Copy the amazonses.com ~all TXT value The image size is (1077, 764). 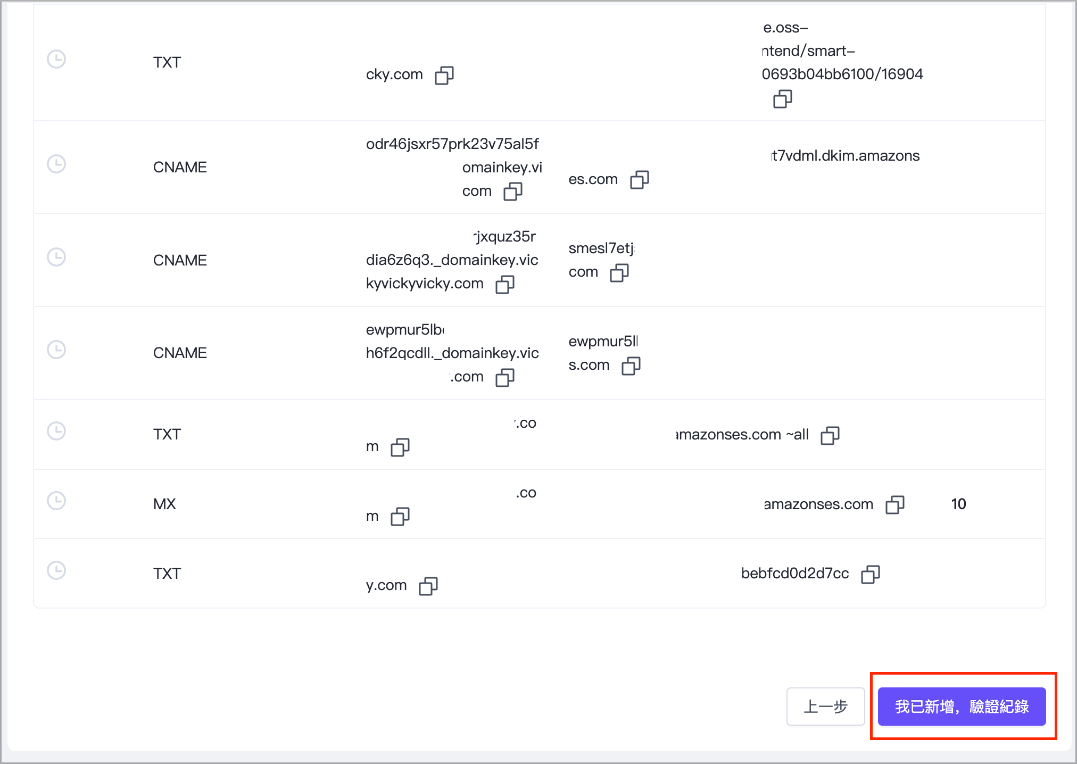tap(830, 436)
